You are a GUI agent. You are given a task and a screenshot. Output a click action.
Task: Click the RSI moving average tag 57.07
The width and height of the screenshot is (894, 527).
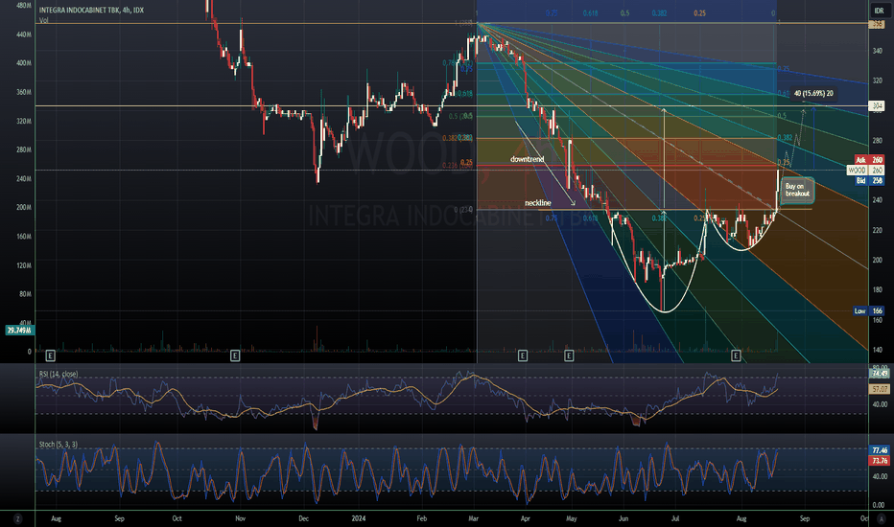880,389
